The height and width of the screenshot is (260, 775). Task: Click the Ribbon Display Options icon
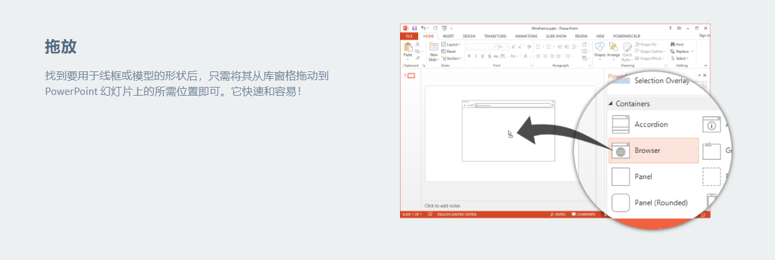click(x=679, y=28)
